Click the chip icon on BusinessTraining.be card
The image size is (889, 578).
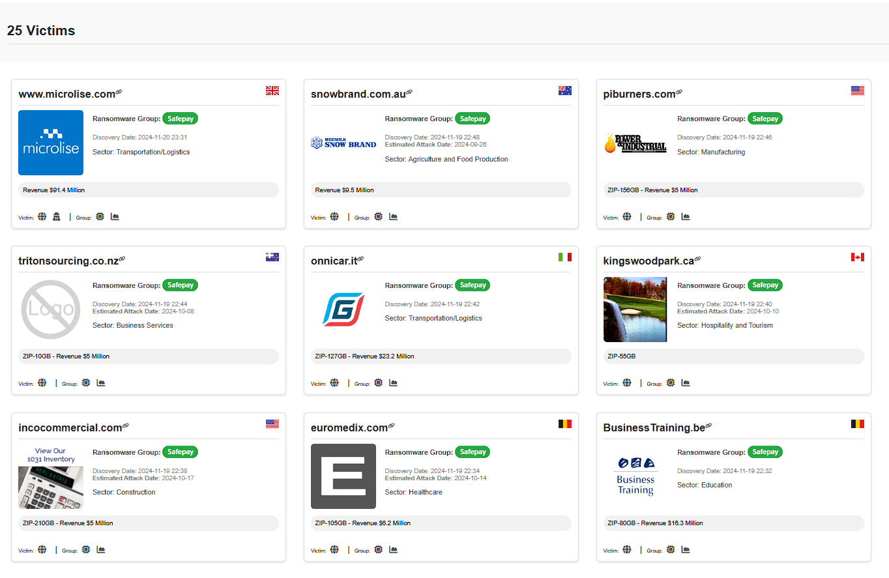pyautogui.click(x=671, y=550)
